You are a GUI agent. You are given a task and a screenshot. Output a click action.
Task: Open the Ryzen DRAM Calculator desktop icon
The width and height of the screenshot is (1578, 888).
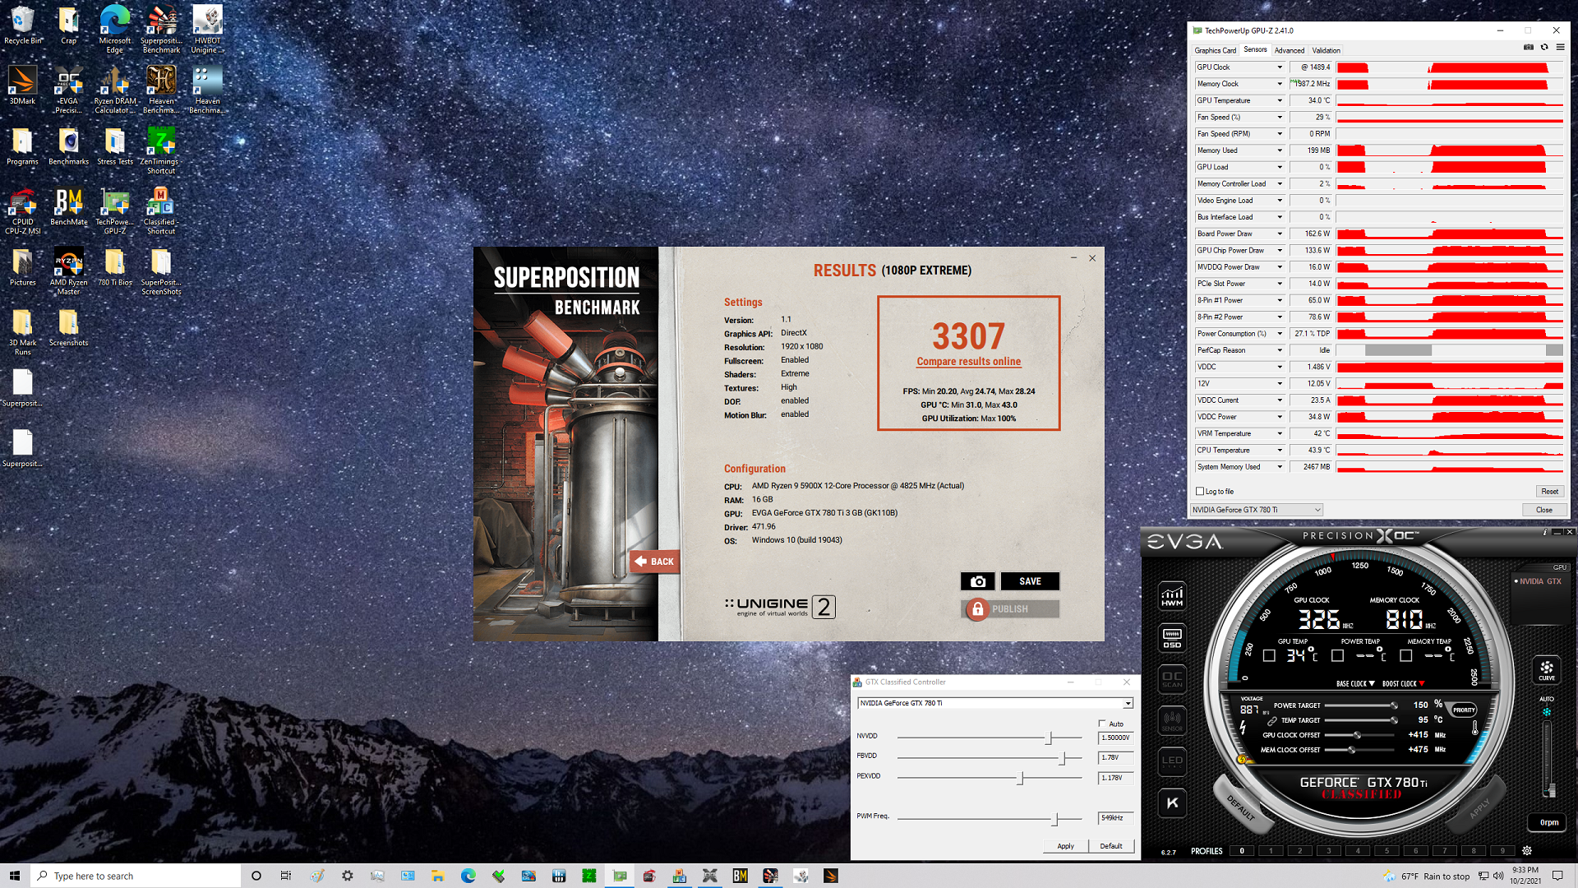115,90
